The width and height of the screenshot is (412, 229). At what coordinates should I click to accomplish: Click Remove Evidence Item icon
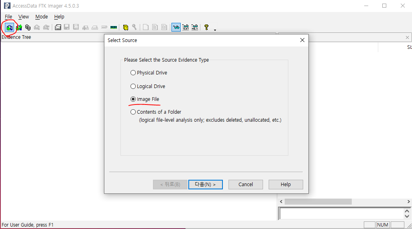pyautogui.click(x=37, y=27)
